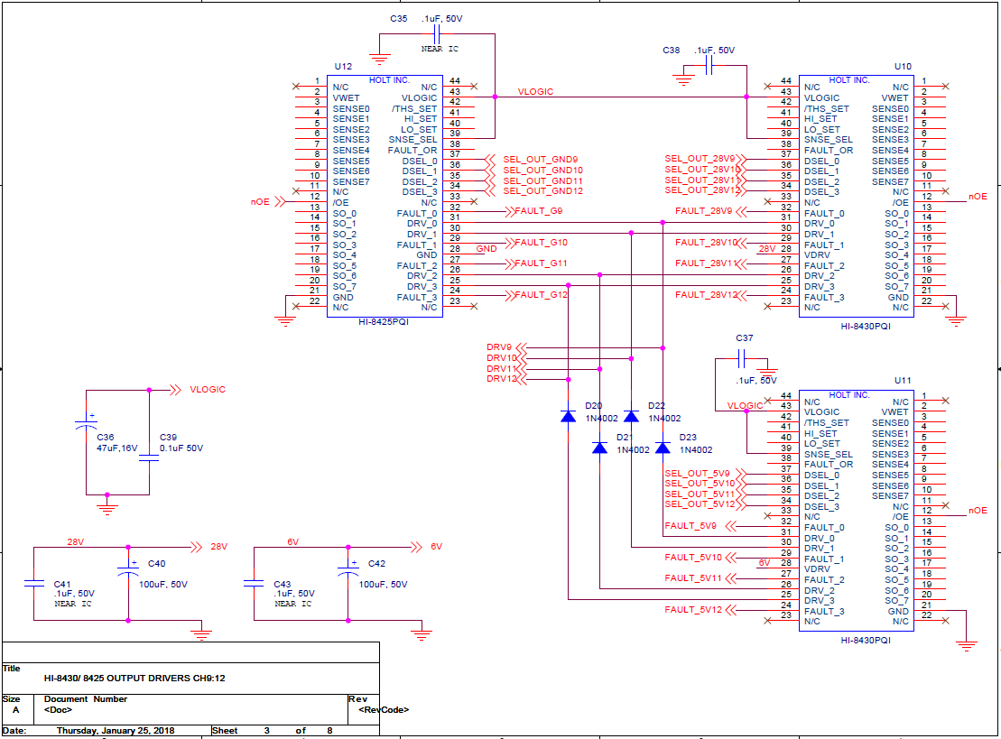Select diode D23 symbol

coord(663,448)
